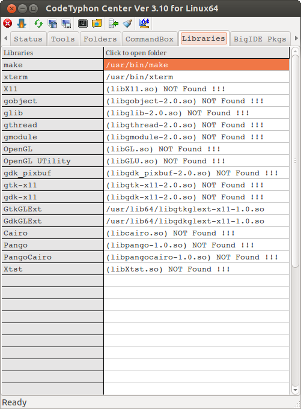Show more tabs with right tab arrow
Screen dimensions: 301x409
click(x=296, y=38)
